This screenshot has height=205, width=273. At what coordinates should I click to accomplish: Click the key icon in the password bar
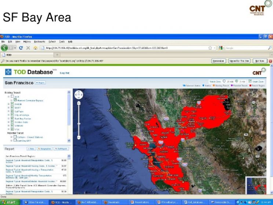pyautogui.click(x=3, y=61)
